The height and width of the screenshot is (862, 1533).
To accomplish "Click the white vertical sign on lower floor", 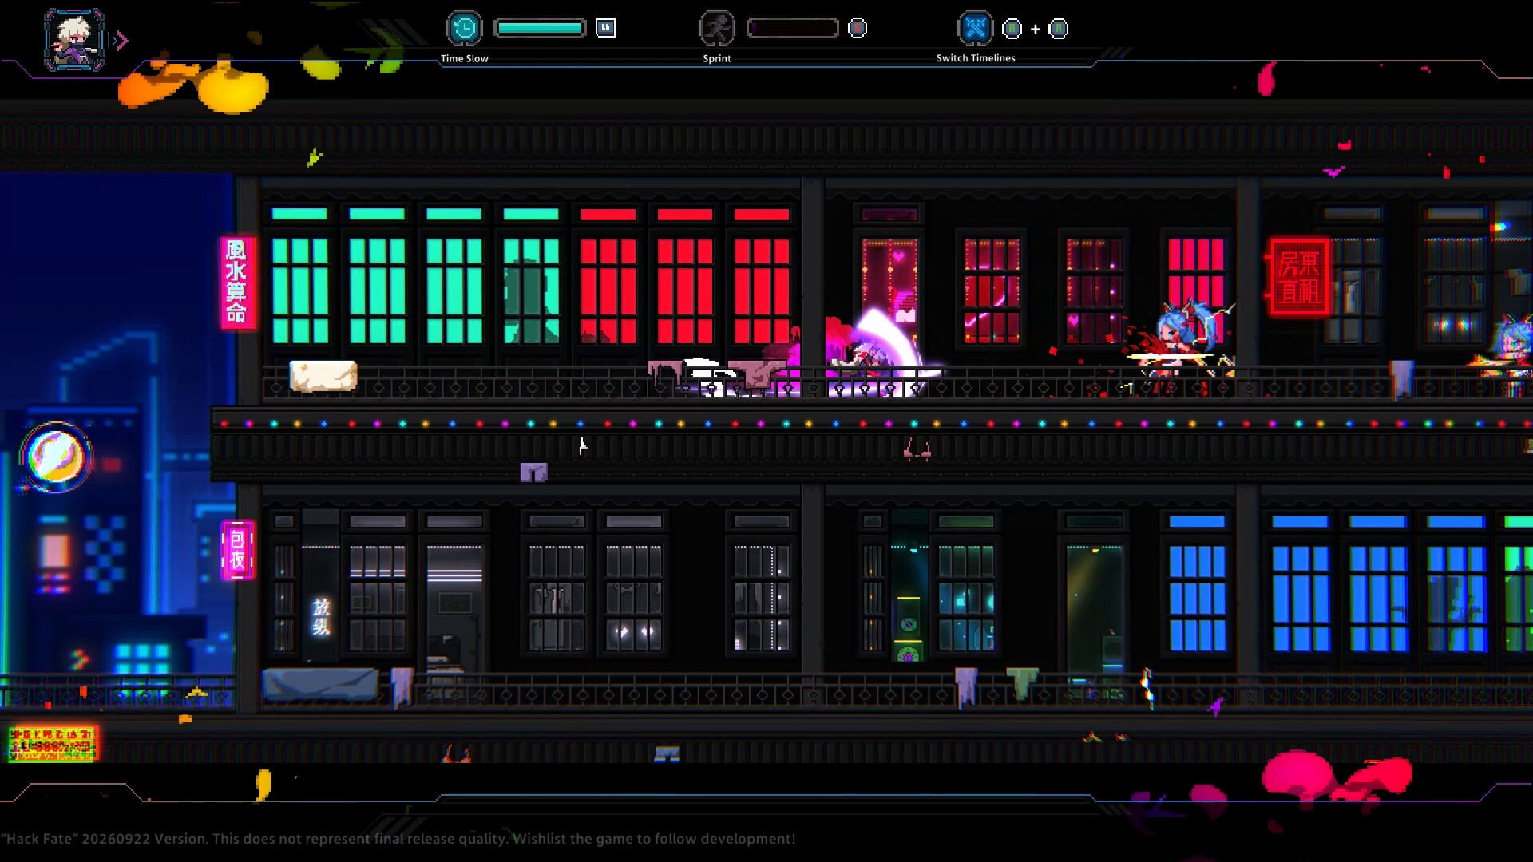I will (321, 617).
